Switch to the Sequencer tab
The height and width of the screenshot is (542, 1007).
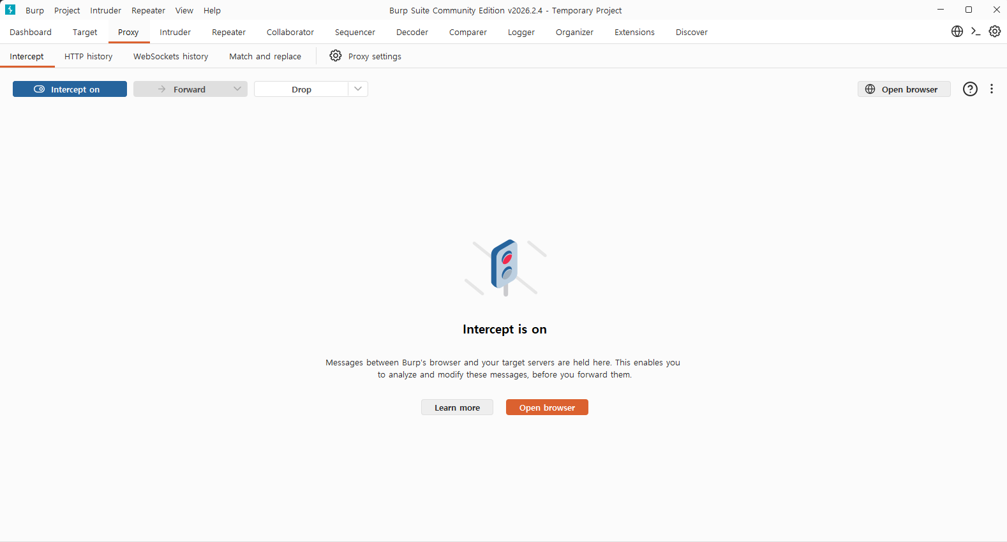coord(355,32)
